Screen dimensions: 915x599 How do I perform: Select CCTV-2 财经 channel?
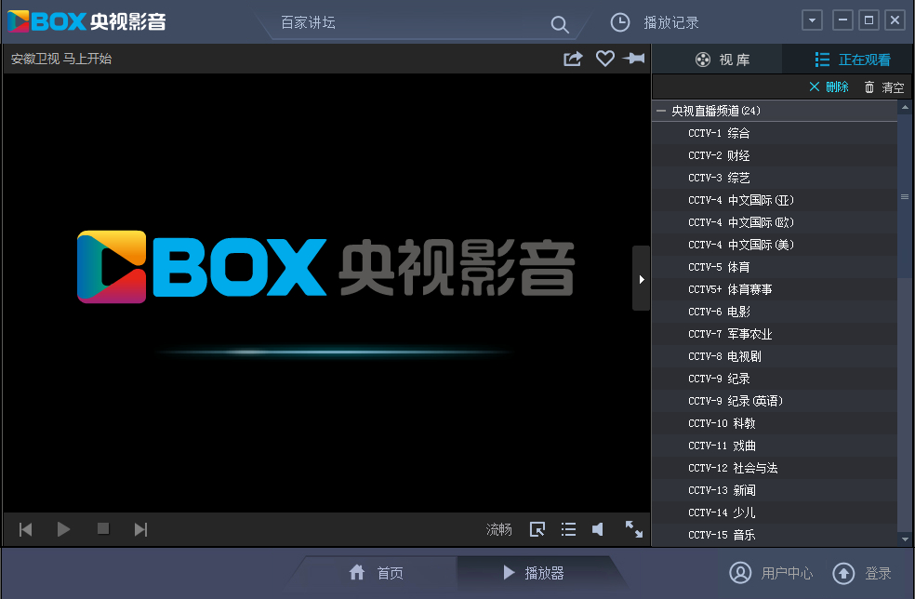pos(775,155)
